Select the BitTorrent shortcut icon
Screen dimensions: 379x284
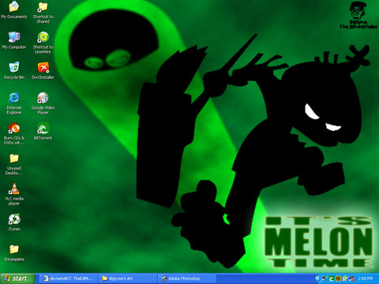pyautogui.click(x=43, y=131)
